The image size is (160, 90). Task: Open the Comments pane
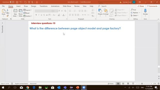[152, 6]
